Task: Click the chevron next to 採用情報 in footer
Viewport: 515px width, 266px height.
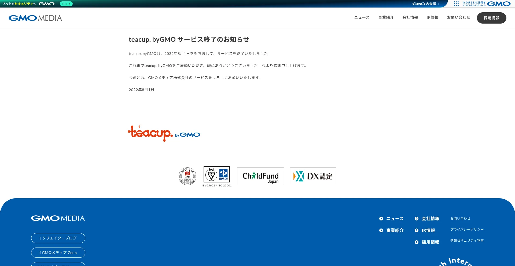Action: tap(417, 242)
